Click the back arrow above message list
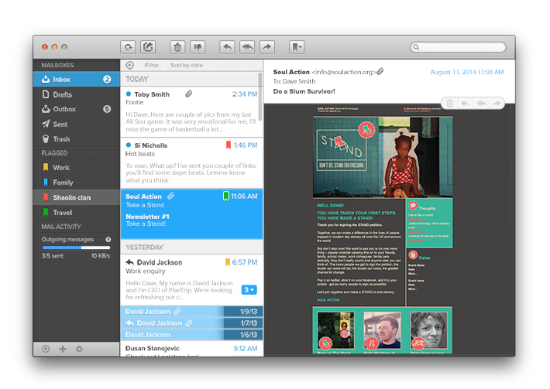The height and width of the screenshot is (389, 550). tap(130, 65)
